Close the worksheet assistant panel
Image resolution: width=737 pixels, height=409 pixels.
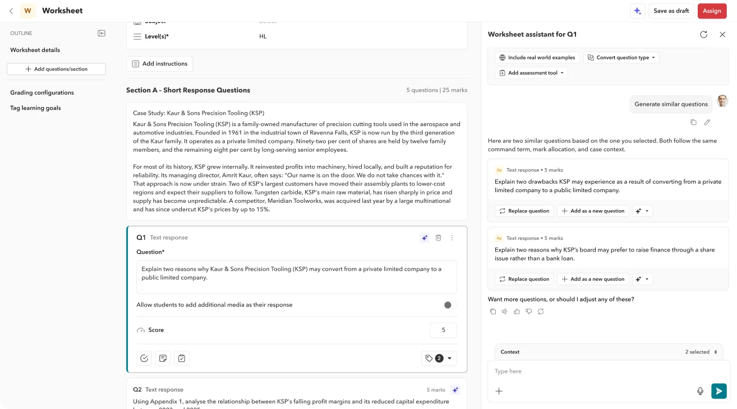click(x=722, y=34)
